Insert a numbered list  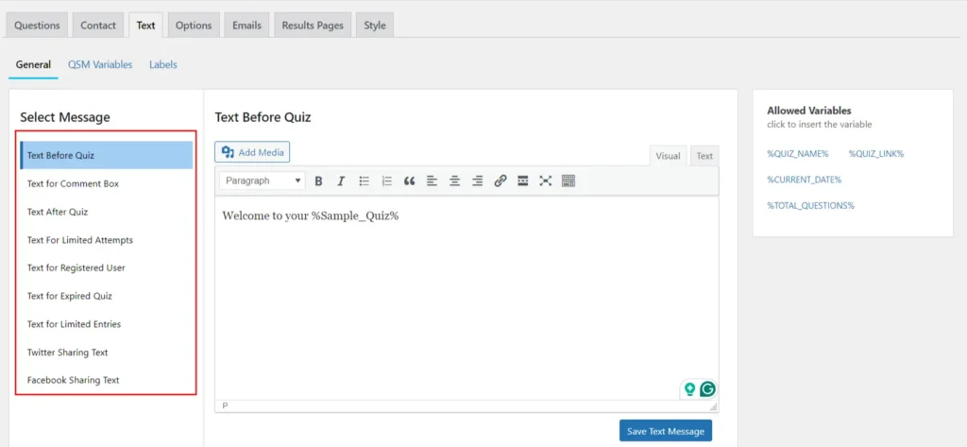(x=386, y=181)
